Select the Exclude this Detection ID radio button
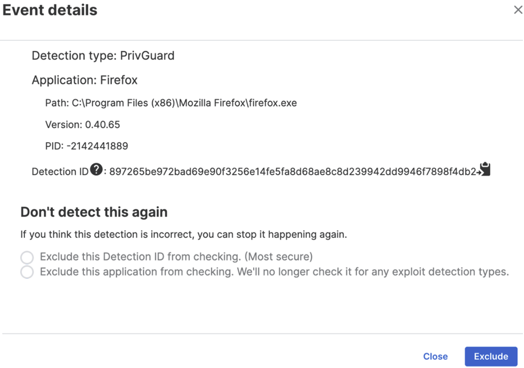 27,257
